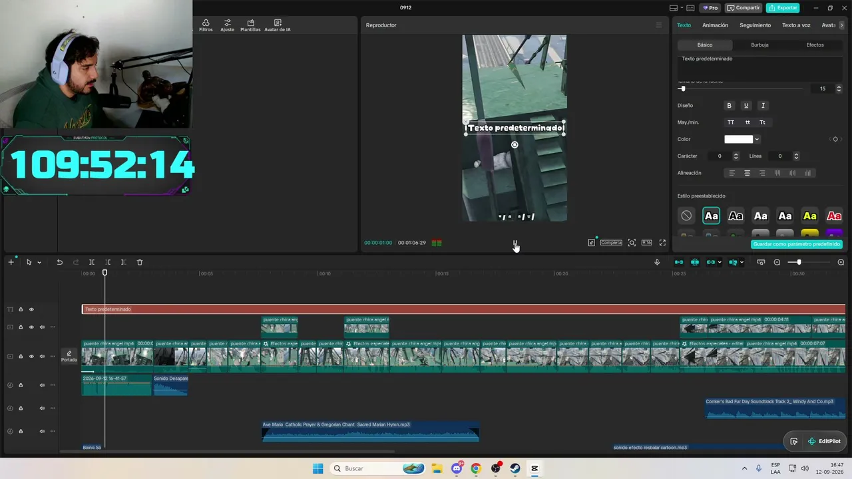Click the microphone record voiceover icon
Viewport: 852px width, 479px height.
pyautogui.click(x=657, y=262)
